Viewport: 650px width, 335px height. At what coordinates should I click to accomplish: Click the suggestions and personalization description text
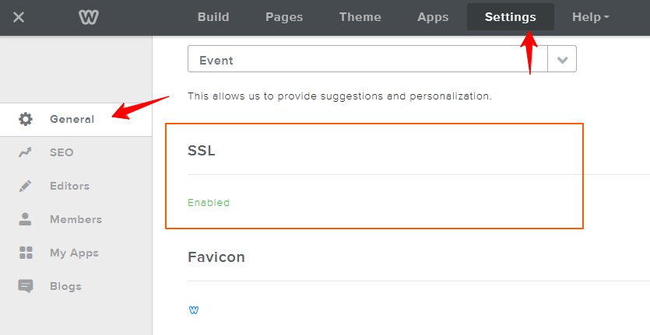point(339,96)
